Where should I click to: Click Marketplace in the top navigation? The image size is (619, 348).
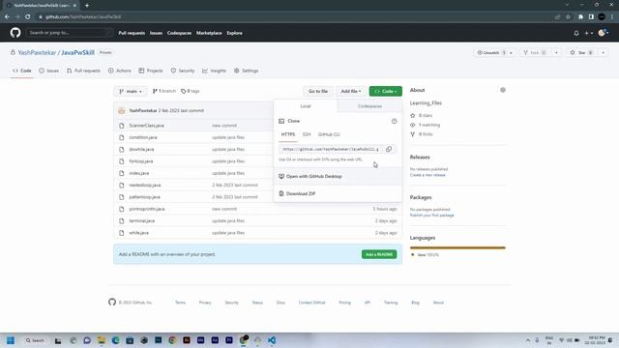tap(209, 33)
